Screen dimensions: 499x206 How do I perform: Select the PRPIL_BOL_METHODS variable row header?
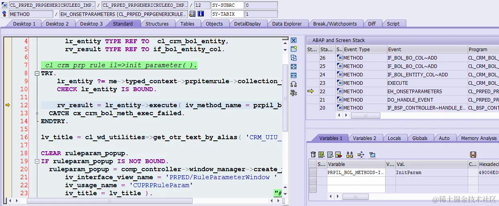pos(312,172)
